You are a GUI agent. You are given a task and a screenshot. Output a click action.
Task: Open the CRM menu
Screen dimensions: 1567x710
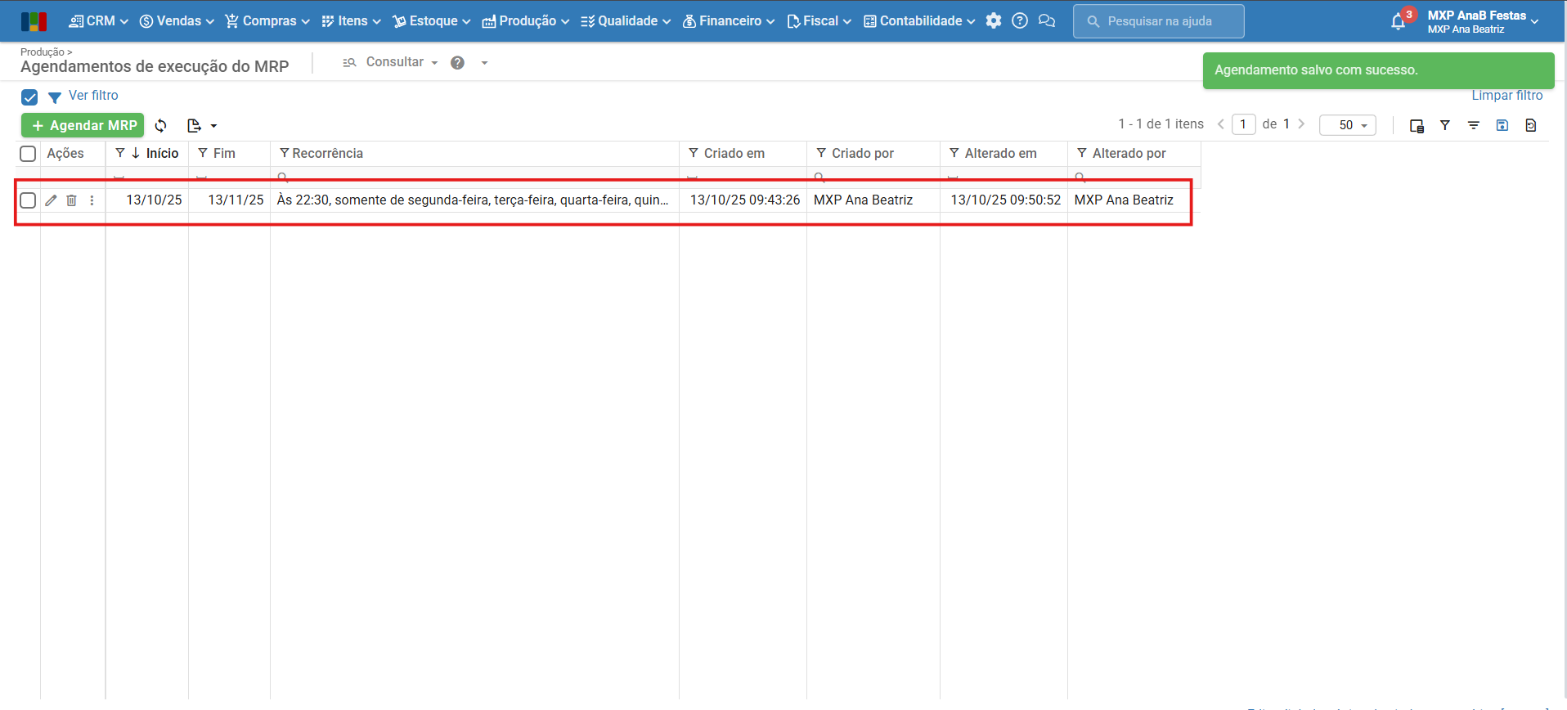[x=98, y=21]
